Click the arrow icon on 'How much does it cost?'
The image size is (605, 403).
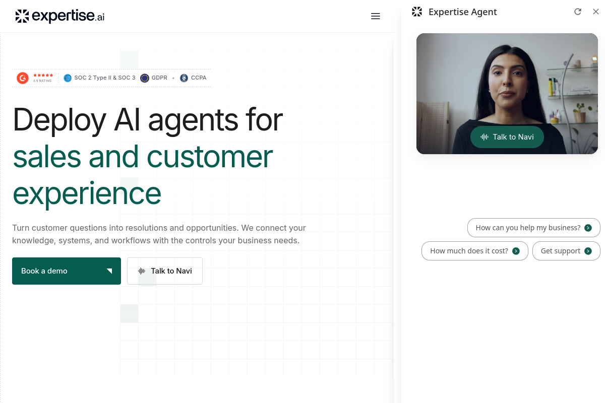(x=516, y=251)
